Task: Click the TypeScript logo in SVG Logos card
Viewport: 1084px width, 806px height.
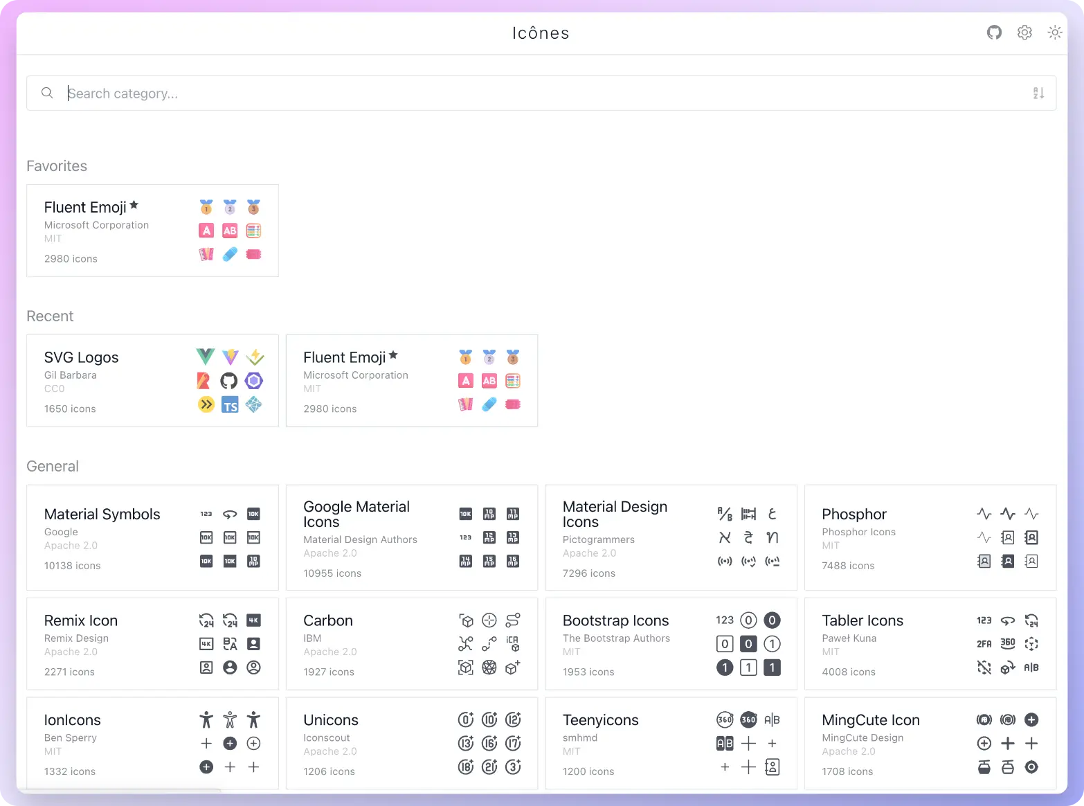Action: [x=230, y=405]
